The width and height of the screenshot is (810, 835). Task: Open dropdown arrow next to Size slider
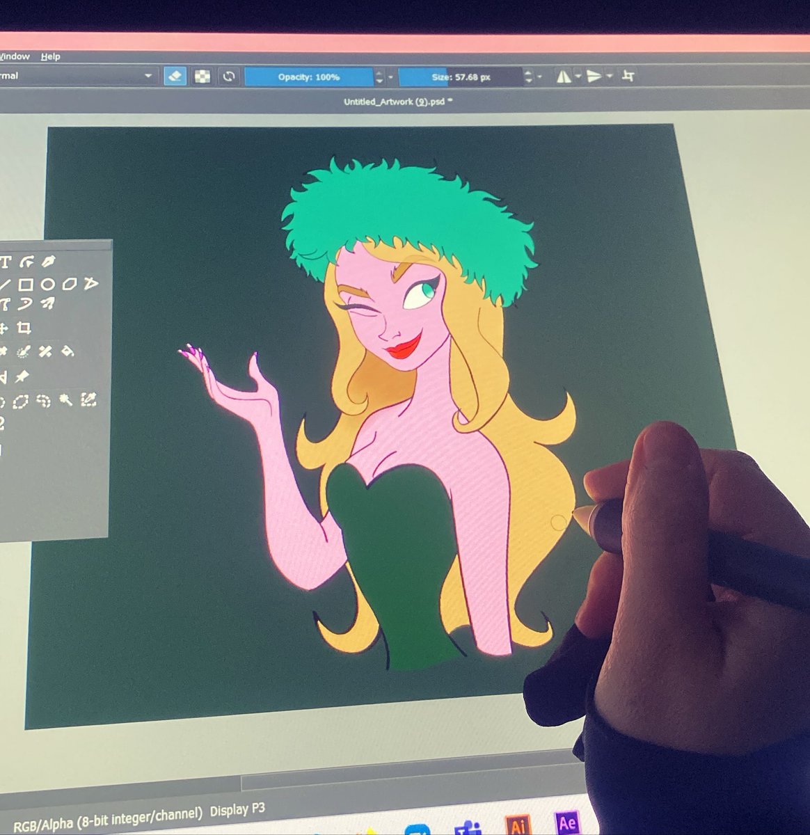[540, 77]
